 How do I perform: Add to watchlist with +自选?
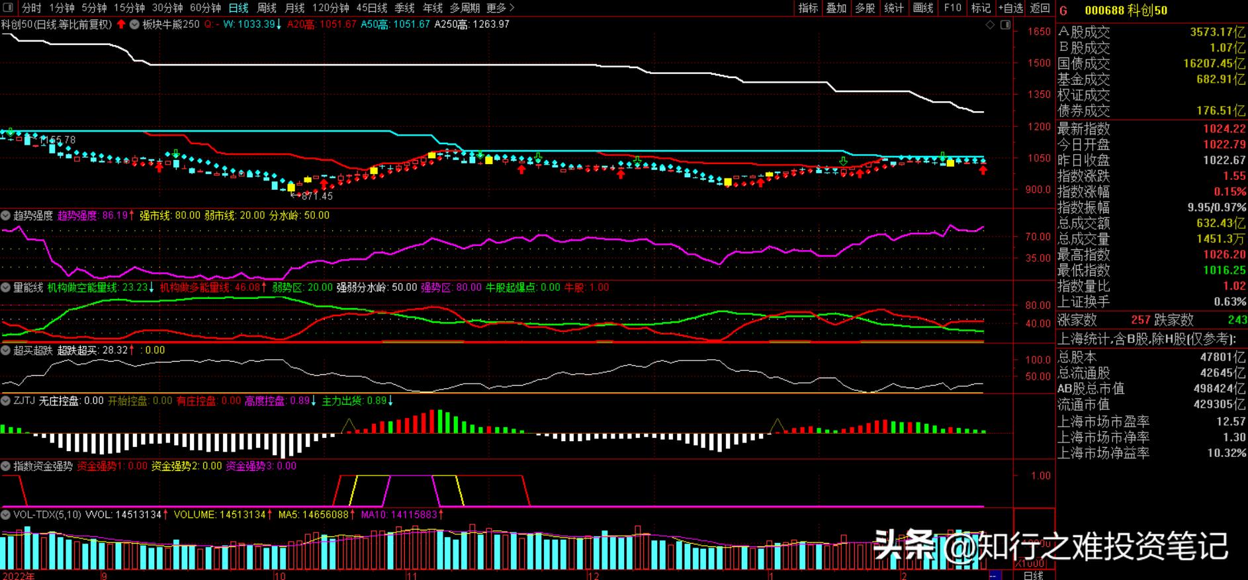[1010, 8]
